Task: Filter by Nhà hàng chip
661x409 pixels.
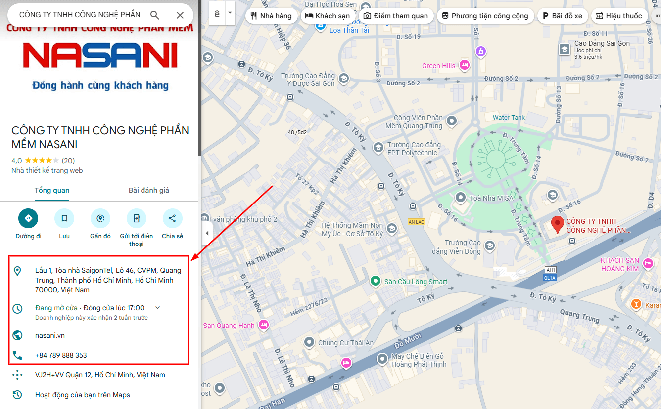Action: coord(271,16)
